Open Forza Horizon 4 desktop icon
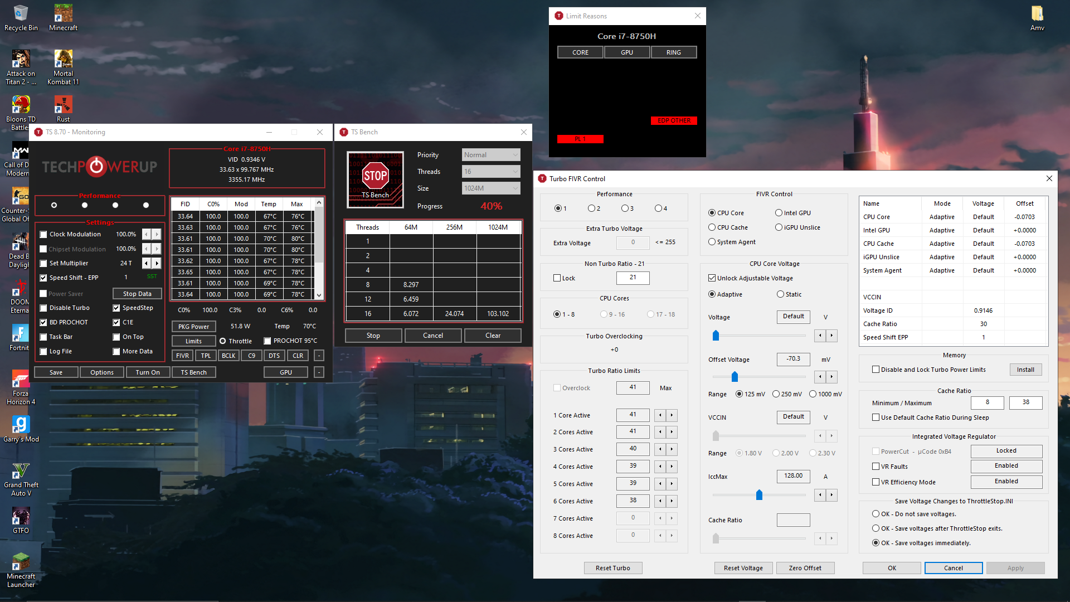Viewport: 1070px width, 602px height. 21,387
